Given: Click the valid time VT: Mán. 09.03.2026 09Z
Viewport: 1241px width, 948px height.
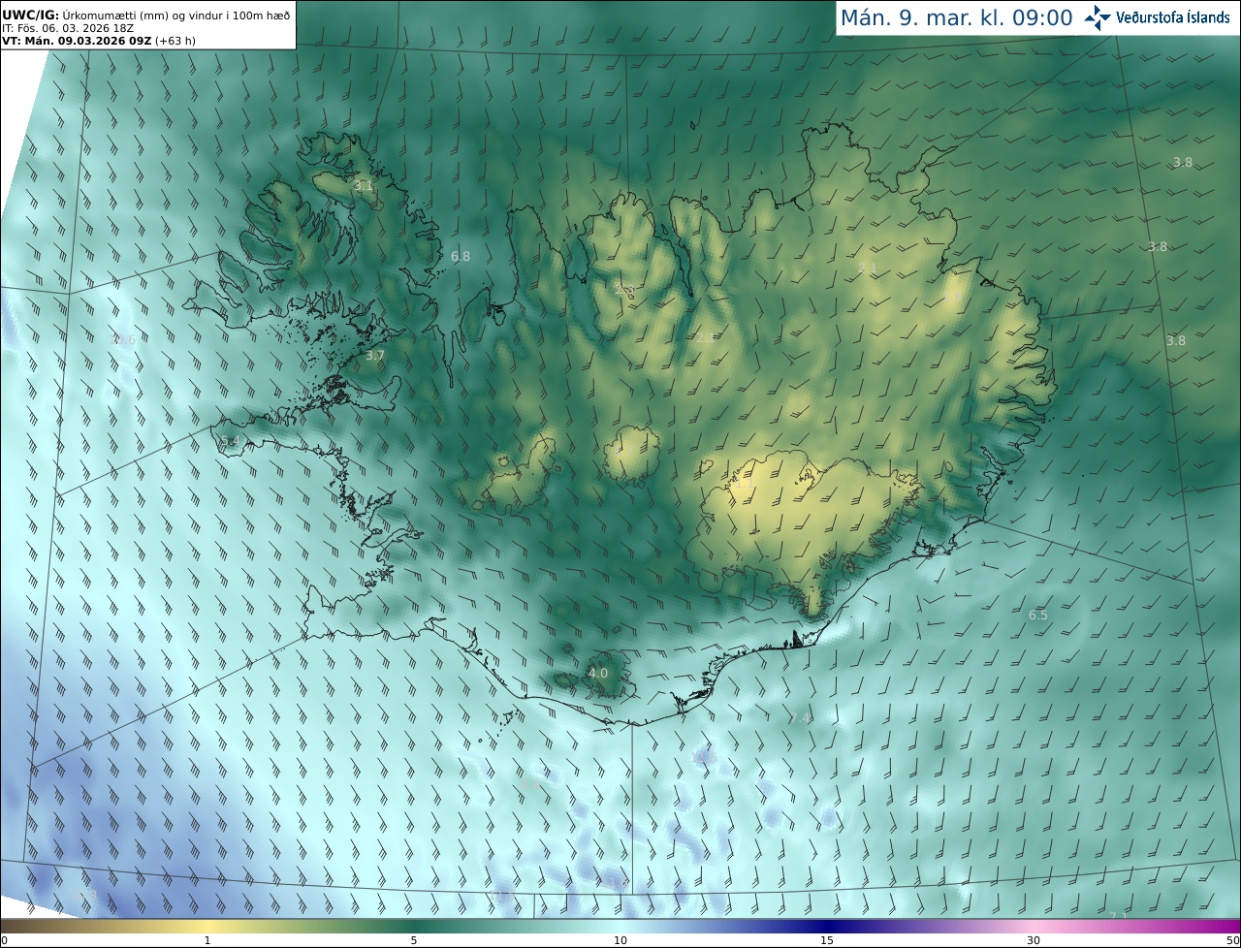Looking at the screenshot, I should 76,41.
